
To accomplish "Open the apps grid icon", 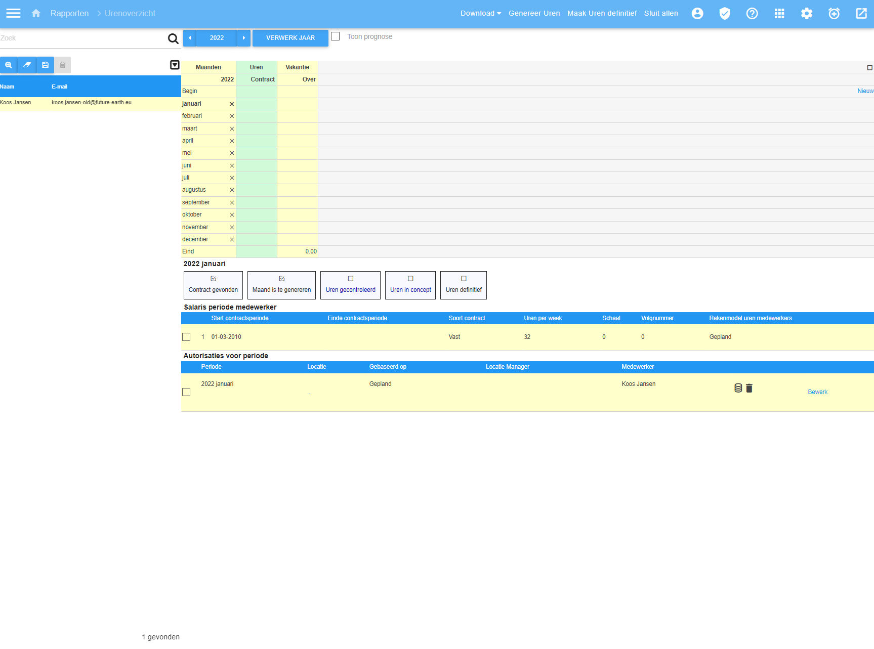I will tap(779, 13).
